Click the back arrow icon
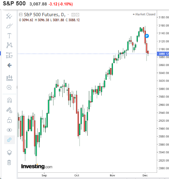The image size is (169, 179). point(10,65)
